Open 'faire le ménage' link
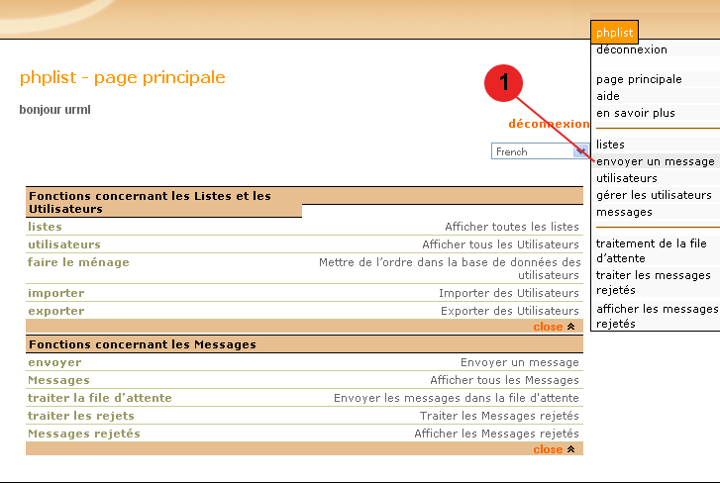This screenshot has width=720, height=483. point(78,262)
